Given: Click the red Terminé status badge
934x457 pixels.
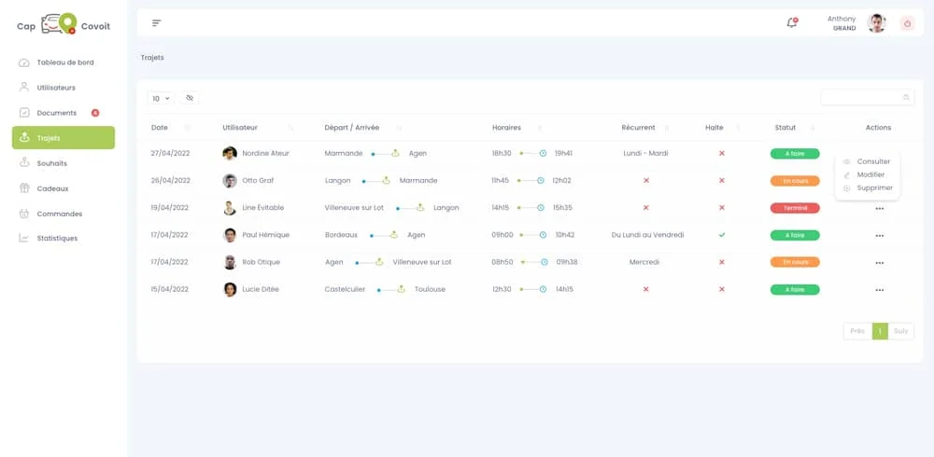Looking at the screenshot, I should coord(795,208).
